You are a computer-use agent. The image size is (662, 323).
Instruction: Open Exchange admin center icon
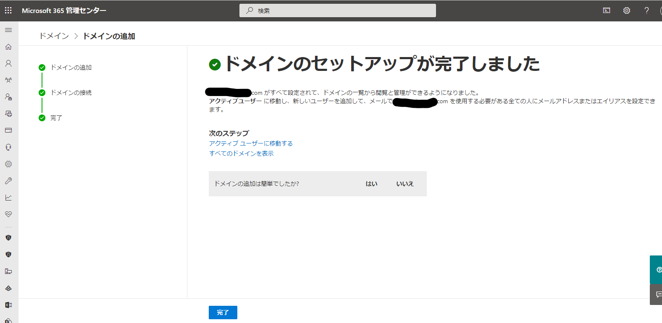point(8,305)
